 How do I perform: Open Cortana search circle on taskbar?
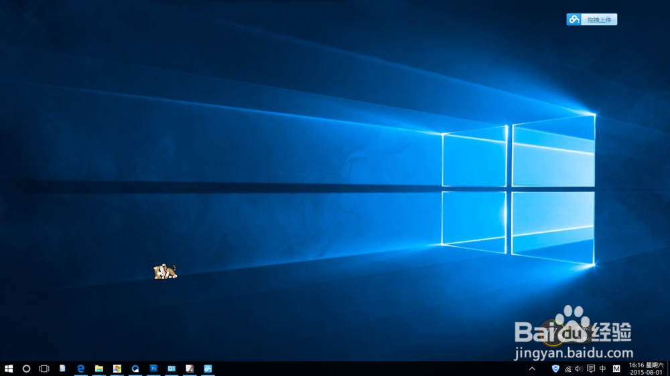(x=26, y=369)
